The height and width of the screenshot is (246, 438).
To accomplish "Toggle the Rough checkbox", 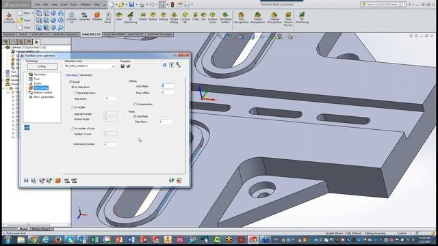I will coord(70,82).
